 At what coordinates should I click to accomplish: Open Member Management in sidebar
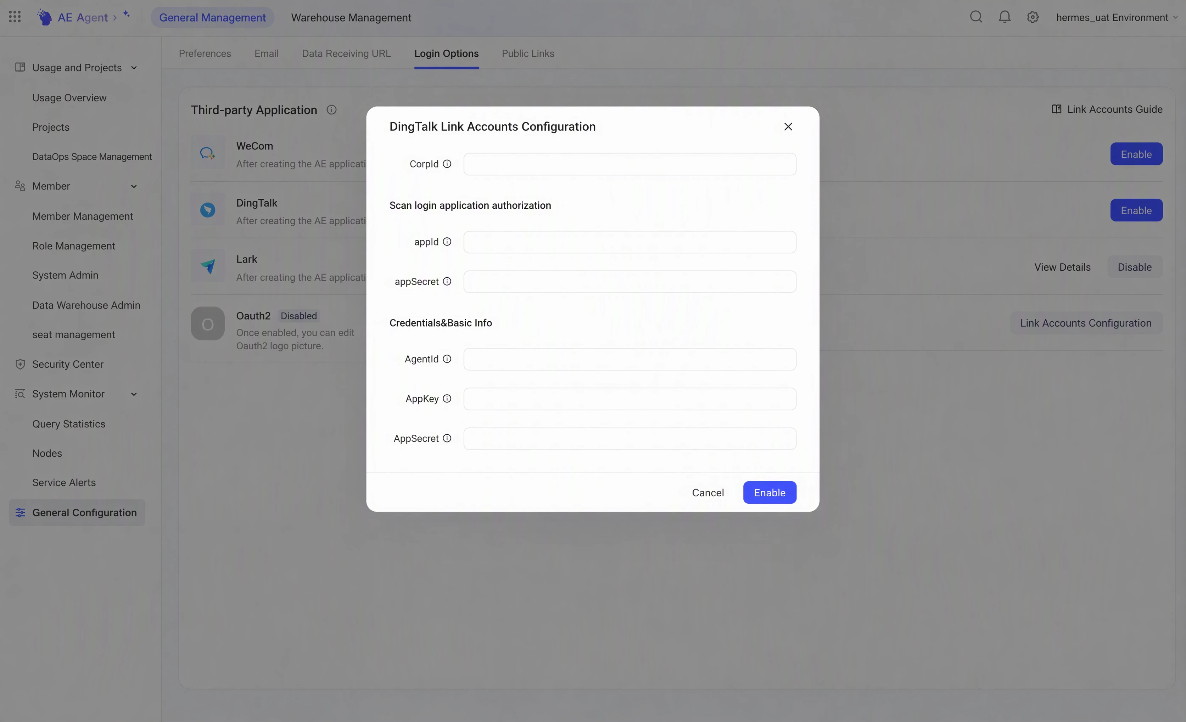coord(82,216)
